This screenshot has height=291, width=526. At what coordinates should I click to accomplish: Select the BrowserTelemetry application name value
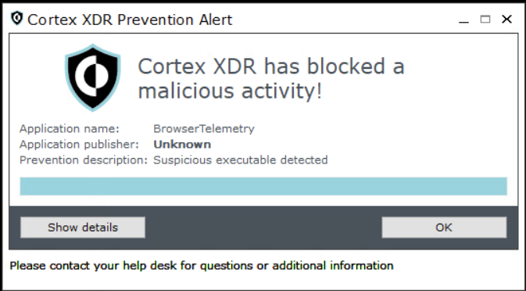pyautogui.click(x=204, y=129)
